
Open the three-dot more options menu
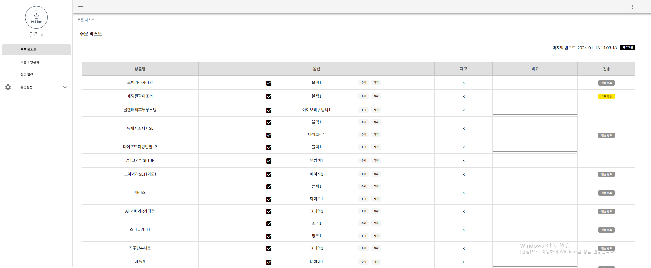pyautogui.click(x=632, y=7)
